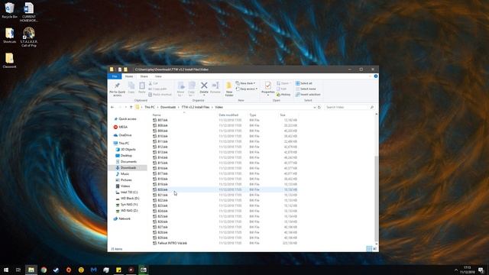Click Downloads in the breadcrumb path

pyautogui.click(x=168, y=107)
